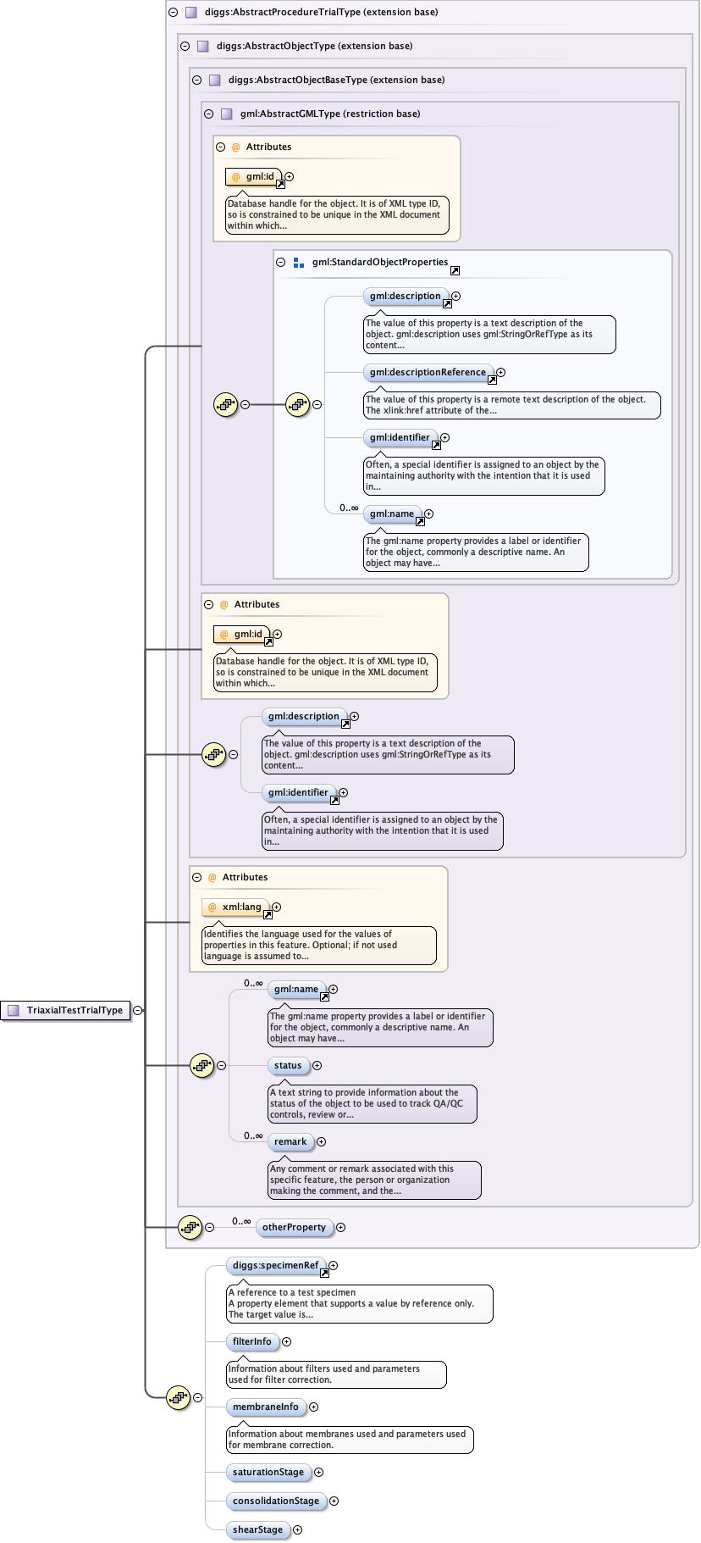Expand the shearStage element
701x1543 pixels.
[297, 1529]
